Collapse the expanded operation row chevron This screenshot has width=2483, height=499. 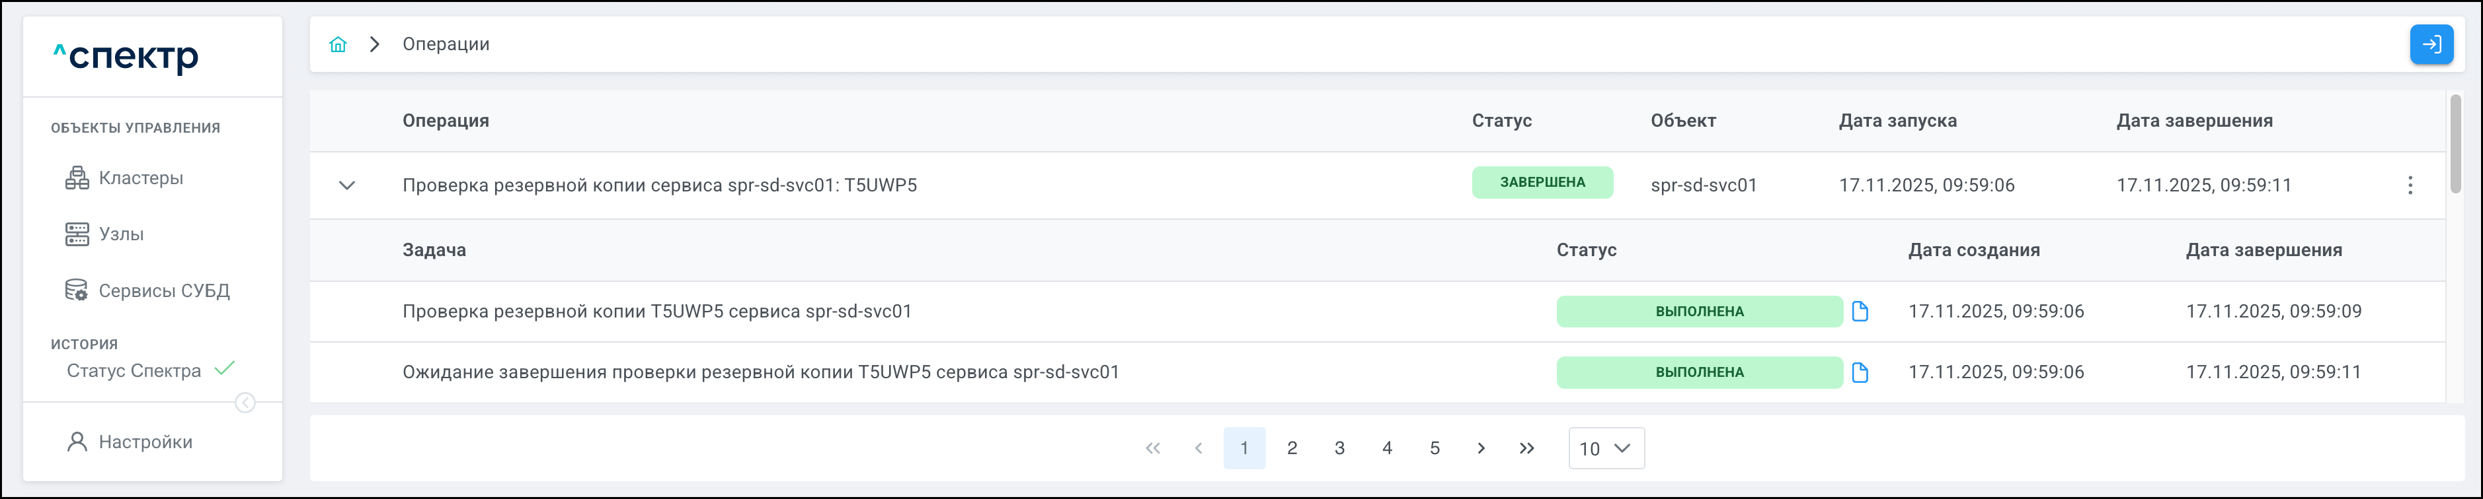pyautogui.click(x=347, y=185)
